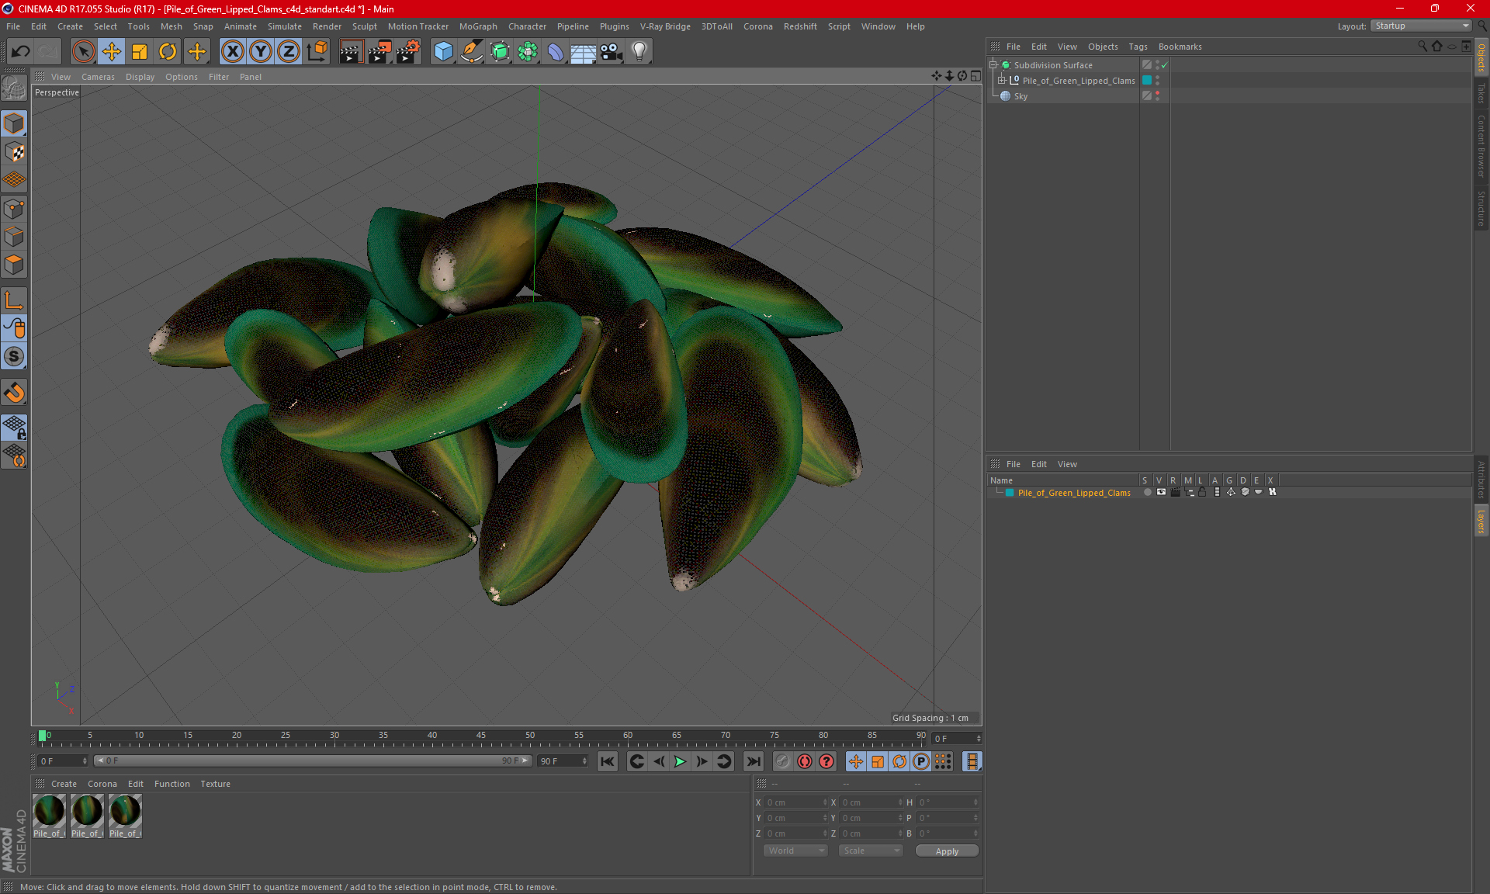1490x894 pixels.
Task: Open material manager Texture menu
Action: [215, 784]
